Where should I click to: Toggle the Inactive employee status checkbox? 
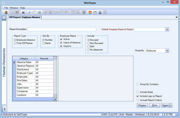click(x=61, y=46)
